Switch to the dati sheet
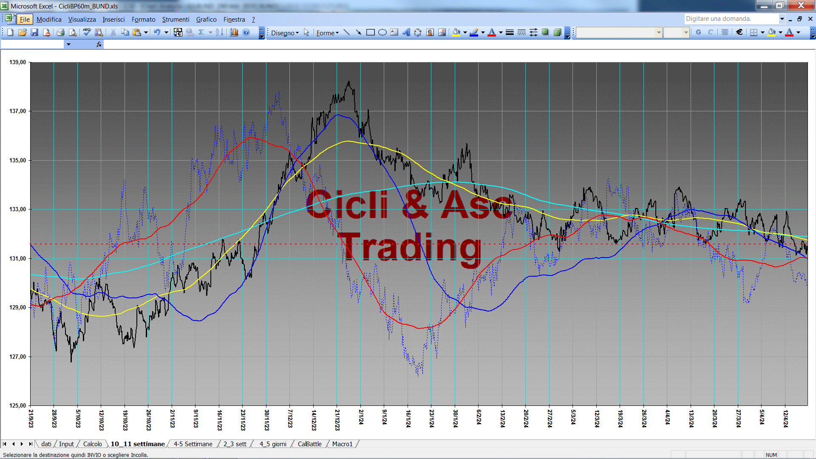The image size is (816, 459). 46,444
